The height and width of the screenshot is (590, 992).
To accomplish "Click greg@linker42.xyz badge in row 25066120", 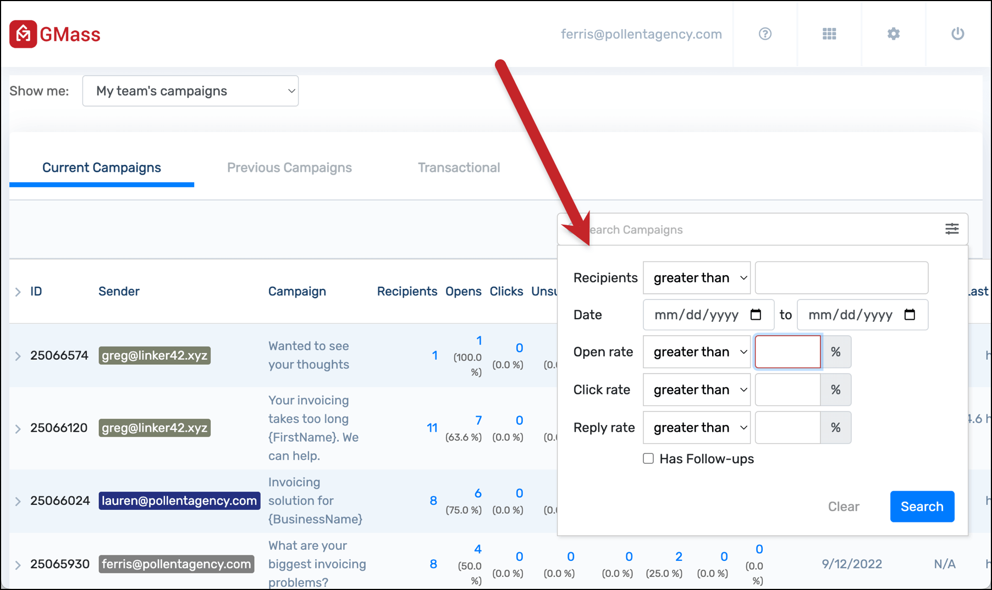I will 155,428.
